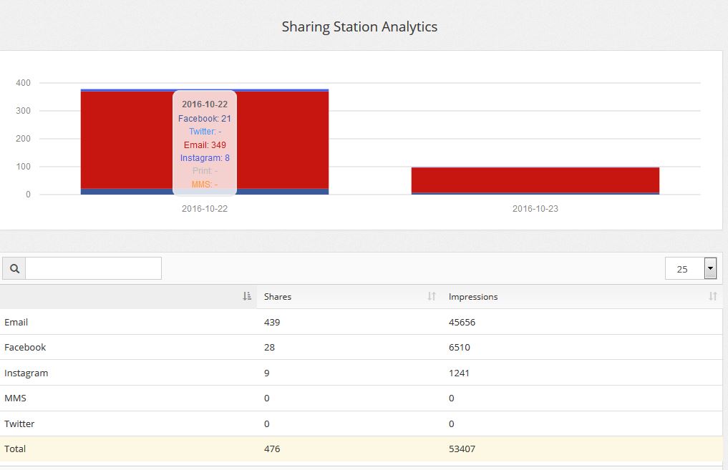The image size is (728, 470).
Task: Click Email impressions value 45656
Action: (462, 322)
